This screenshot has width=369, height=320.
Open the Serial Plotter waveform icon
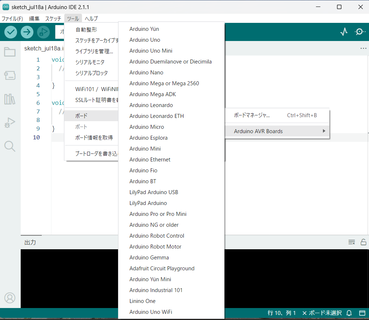point(344,32)
